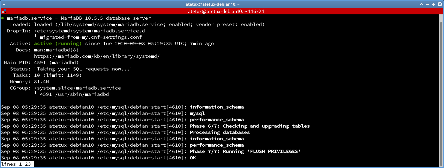Open the window menu icon in title bar
Image resolution: width=444 pixels, height=168 pixels.
click(4, 4)
